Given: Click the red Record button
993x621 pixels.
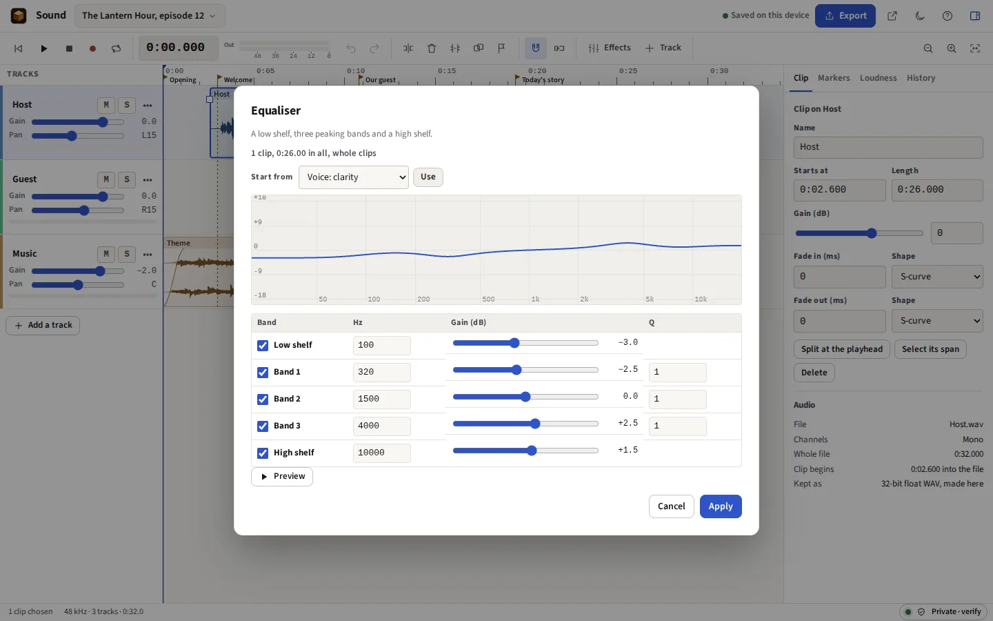Looking at the screenshot, I should pyautogui.click(x=92, y=48).
